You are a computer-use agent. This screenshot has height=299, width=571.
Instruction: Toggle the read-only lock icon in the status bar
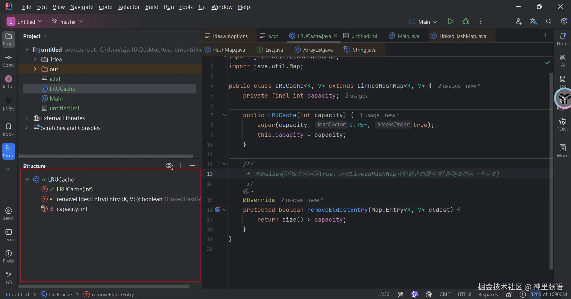pyautogui.click(x=509, y=295)
